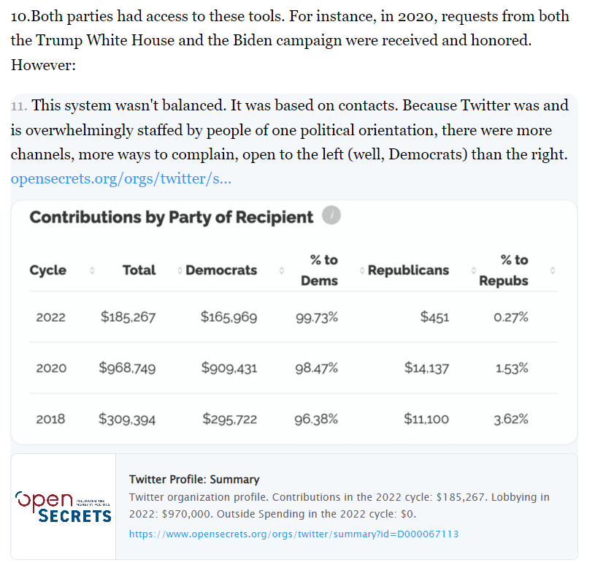Select the 2018 cycle cell
Screen dimensions: 595x568
coord(50,420)
